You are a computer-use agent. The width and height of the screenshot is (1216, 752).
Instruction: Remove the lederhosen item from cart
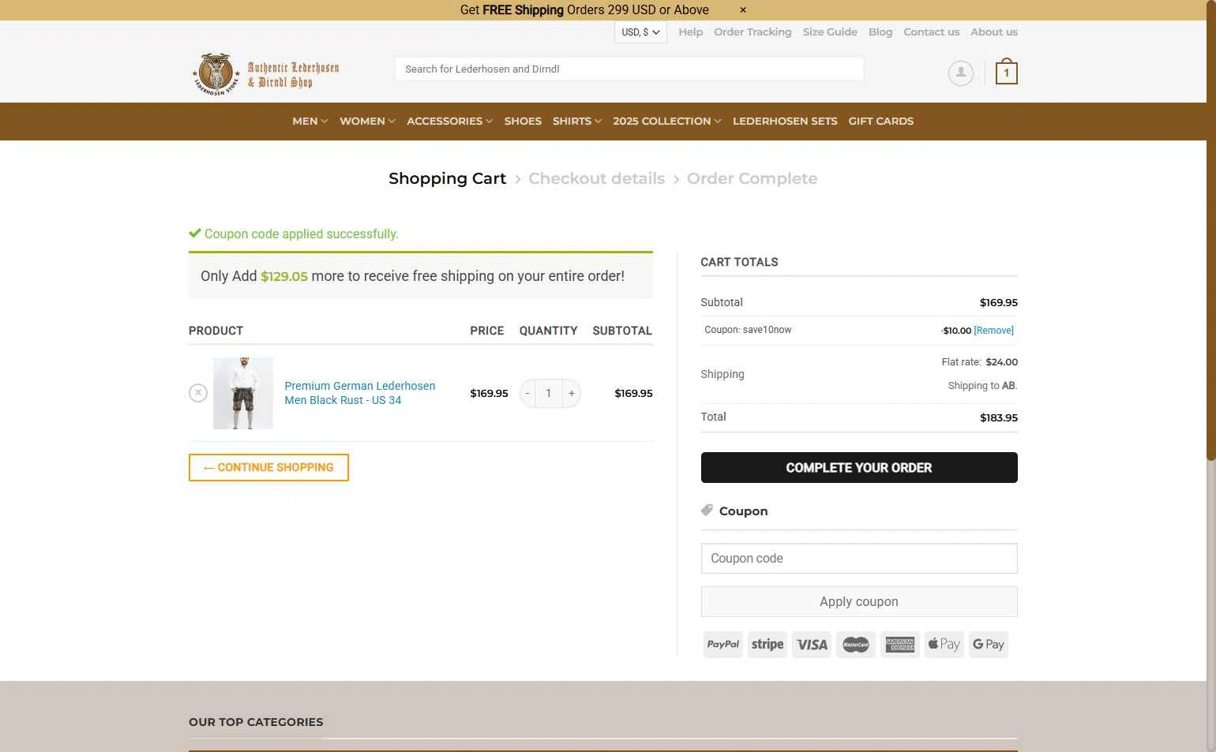(198, 393)
